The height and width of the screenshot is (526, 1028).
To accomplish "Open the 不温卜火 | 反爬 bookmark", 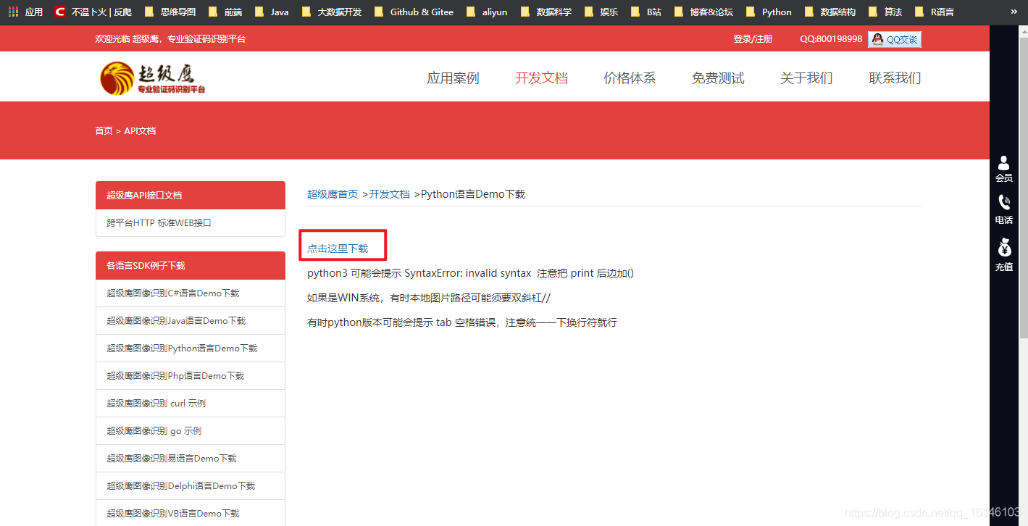I will click(93, 12).
